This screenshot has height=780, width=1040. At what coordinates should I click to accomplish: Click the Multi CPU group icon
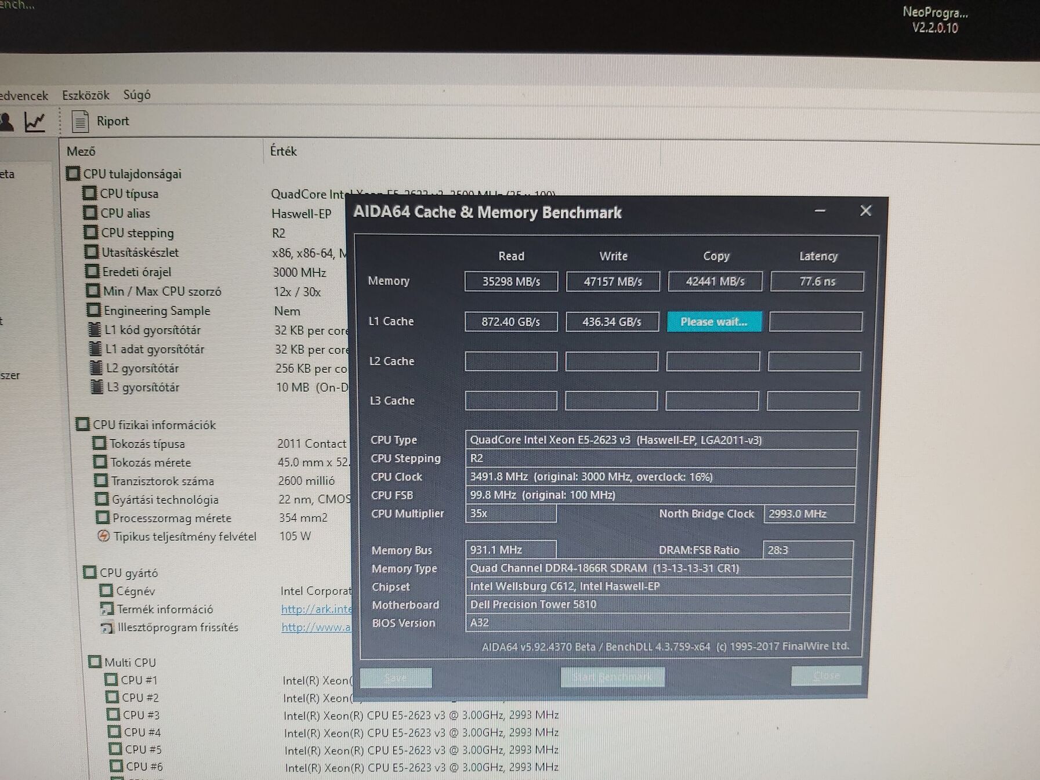(x=95, y=662)
